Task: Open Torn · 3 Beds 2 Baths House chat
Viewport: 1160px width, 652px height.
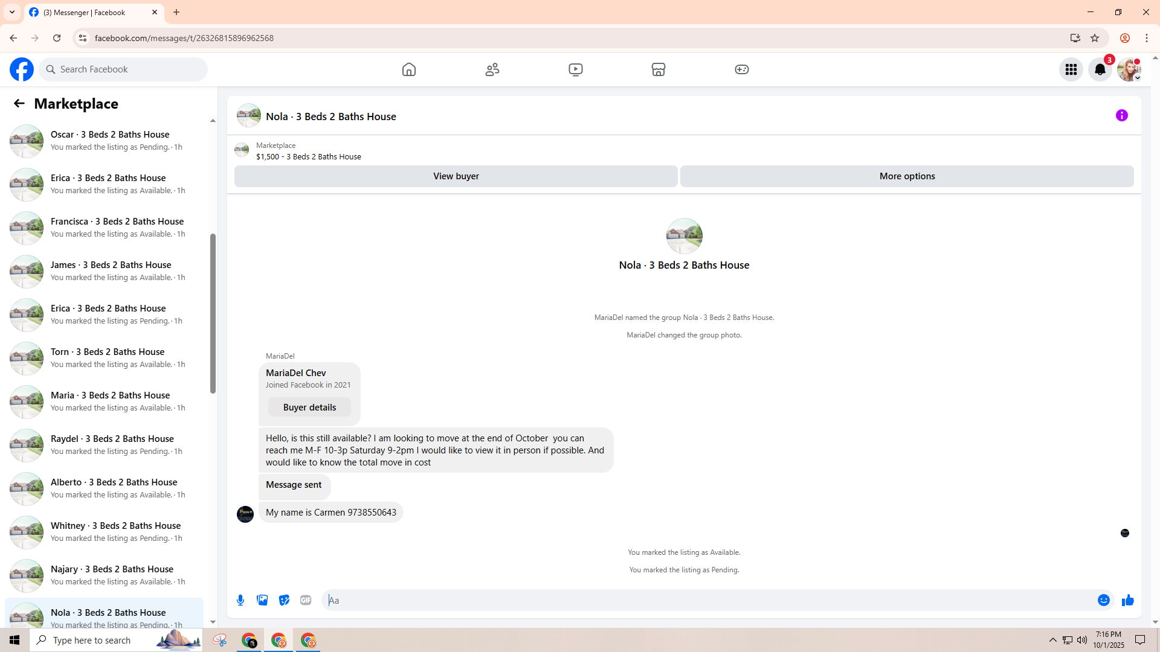Action: tap(104, 358)
